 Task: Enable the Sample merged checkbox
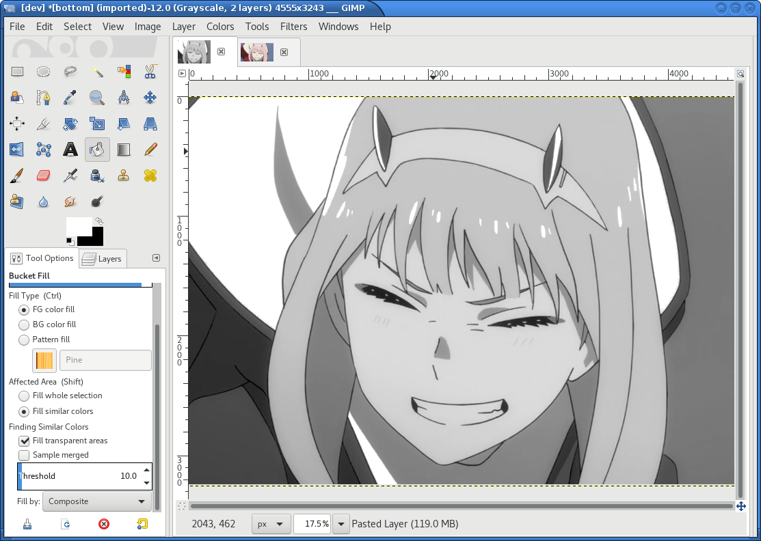(x=24, y=455)
